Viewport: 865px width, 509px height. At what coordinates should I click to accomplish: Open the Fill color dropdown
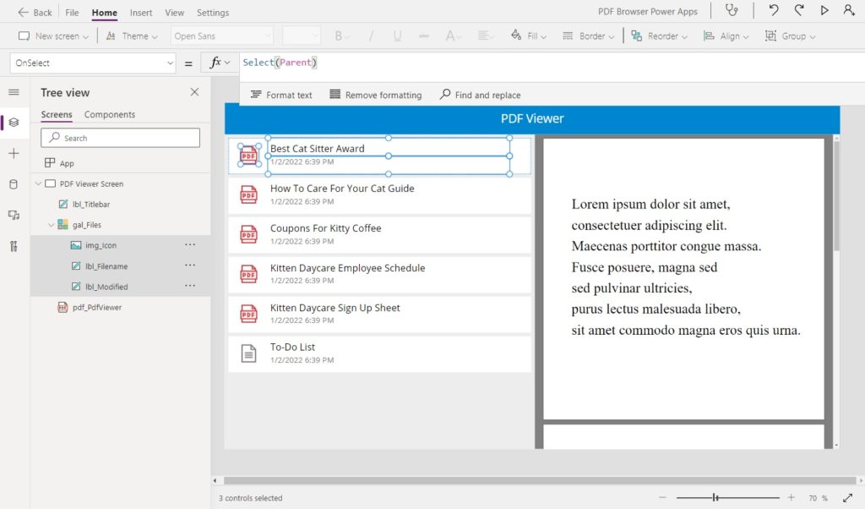529,36
